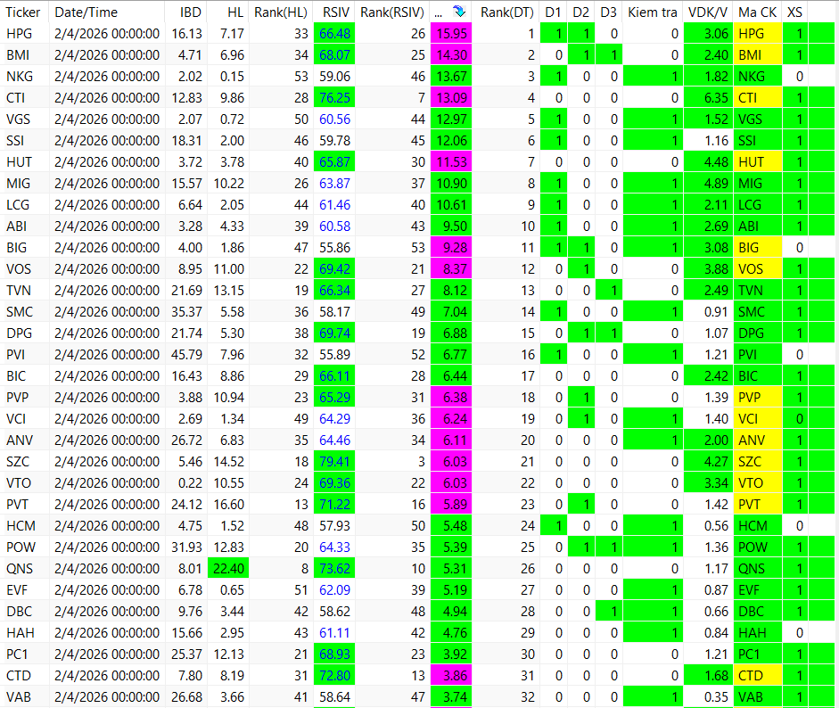Click the D3 column header

tap(608, 12)
